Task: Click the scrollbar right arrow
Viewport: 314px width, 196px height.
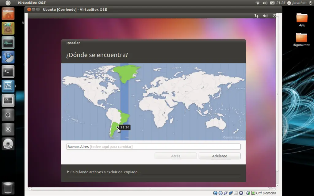Action: 274,189
